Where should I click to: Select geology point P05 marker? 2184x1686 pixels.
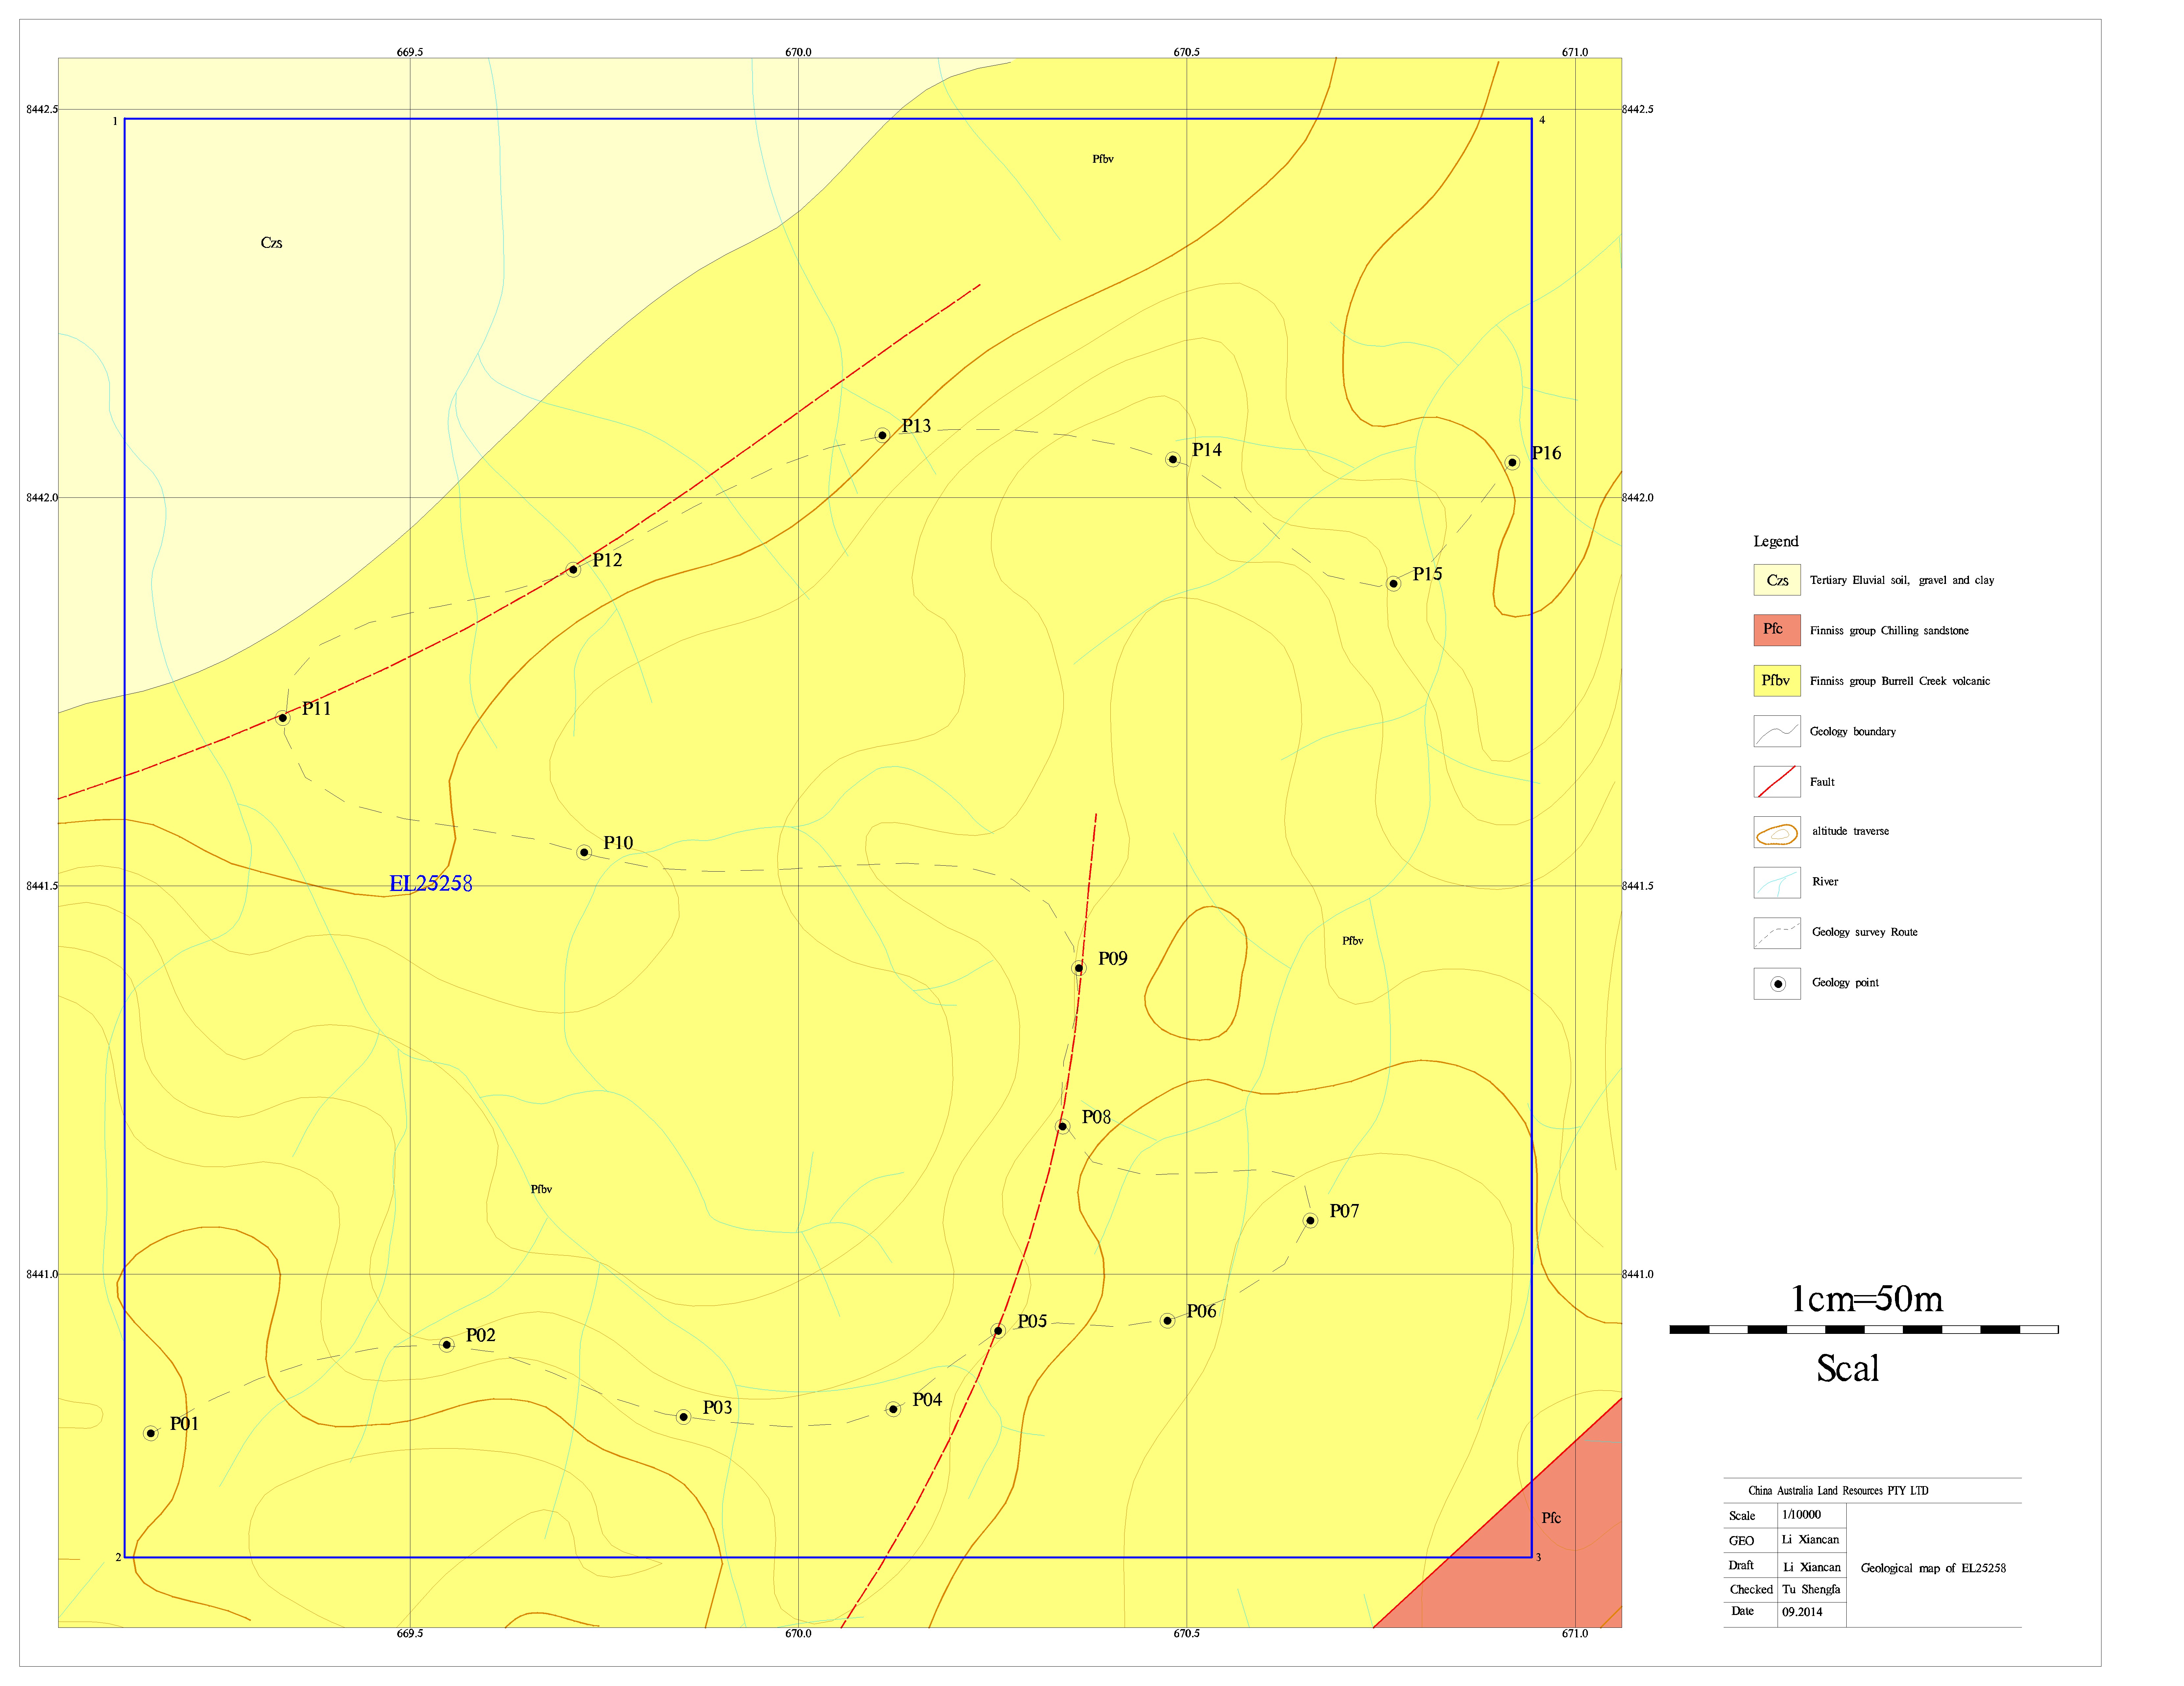coord(998,1331)
